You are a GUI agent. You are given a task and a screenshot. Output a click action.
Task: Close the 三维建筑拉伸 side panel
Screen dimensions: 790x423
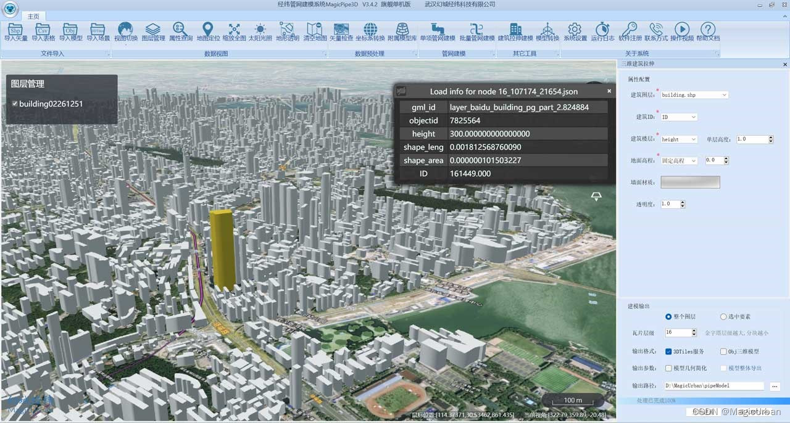tap(785, 64)
